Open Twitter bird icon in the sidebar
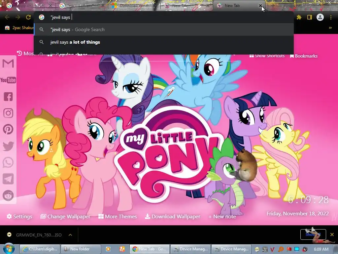This screenshot has height=254, width=338. (x=8, y=146)
